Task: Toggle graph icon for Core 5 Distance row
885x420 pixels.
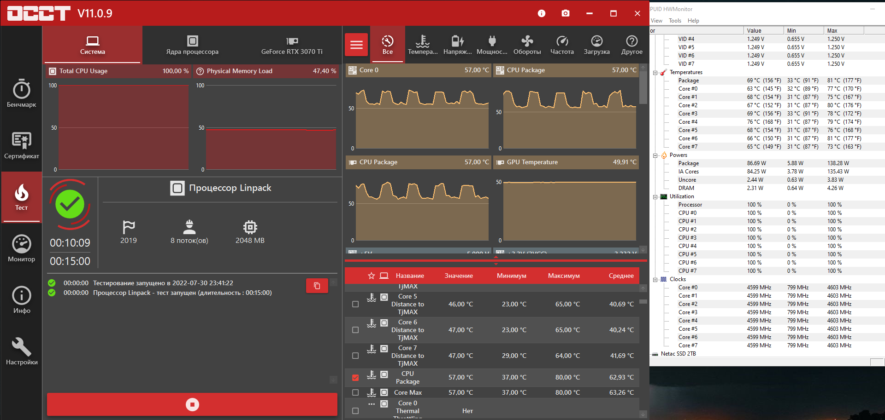Action: [x=384, y=297]
